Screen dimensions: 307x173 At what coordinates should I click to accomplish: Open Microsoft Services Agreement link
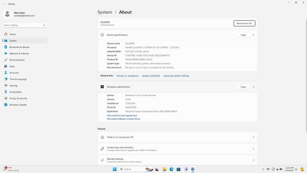tap(122, 116)
